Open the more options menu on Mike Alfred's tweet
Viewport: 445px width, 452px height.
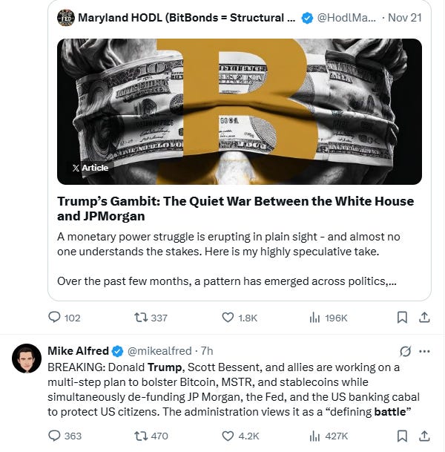[425, 351]
